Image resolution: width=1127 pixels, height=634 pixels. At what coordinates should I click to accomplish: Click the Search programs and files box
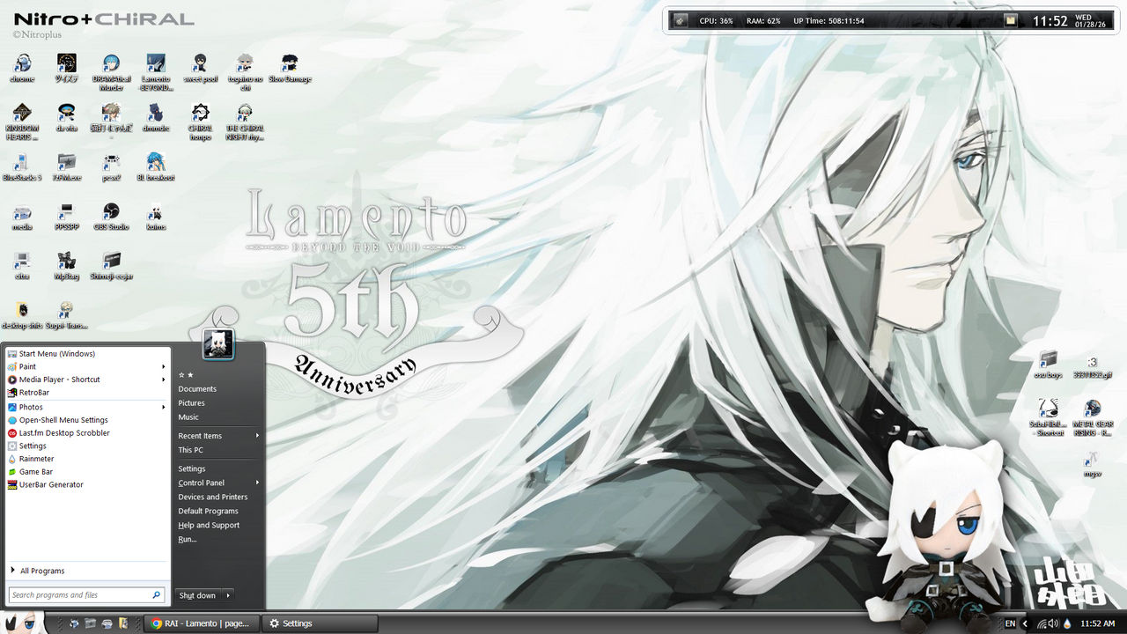[86, 595]
